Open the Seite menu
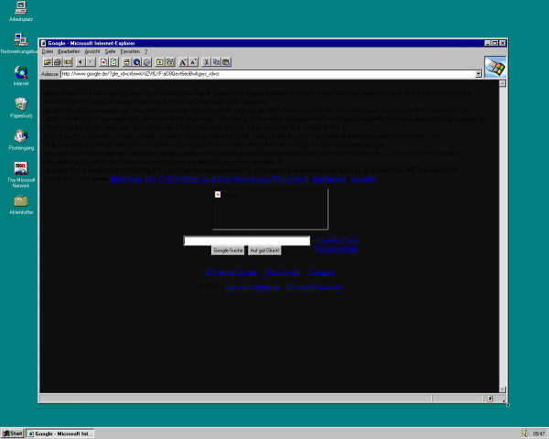Screen dimensions: 549x439 pos(110,51)
